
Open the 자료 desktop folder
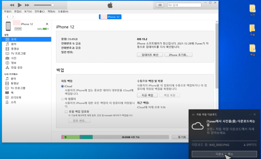[x=252, y=30]
